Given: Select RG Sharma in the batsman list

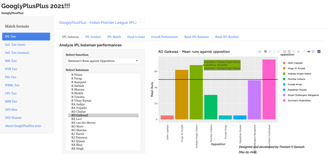Looking at the screenshot, I should (x=79, y=130).
